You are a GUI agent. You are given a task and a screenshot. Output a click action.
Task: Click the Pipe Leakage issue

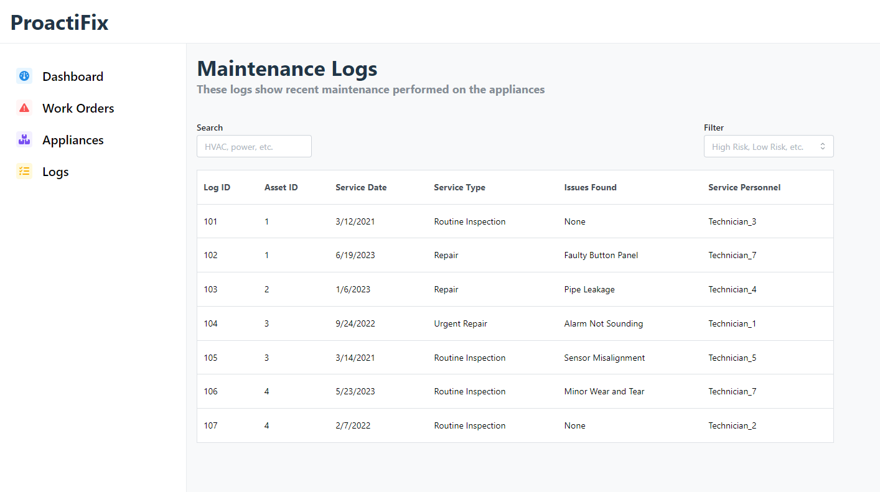(589, 289)
